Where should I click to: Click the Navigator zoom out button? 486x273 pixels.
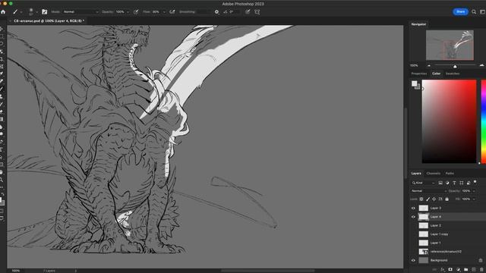coord(429,66)
